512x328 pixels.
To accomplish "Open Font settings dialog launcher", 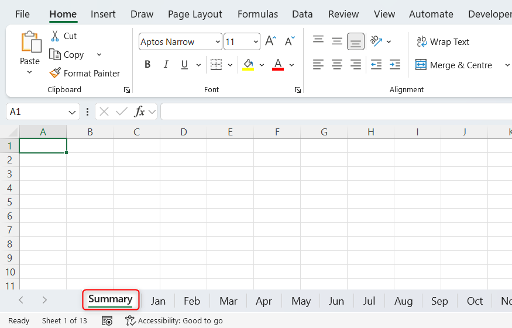I will pyautogui.click(x=297, y=90).
